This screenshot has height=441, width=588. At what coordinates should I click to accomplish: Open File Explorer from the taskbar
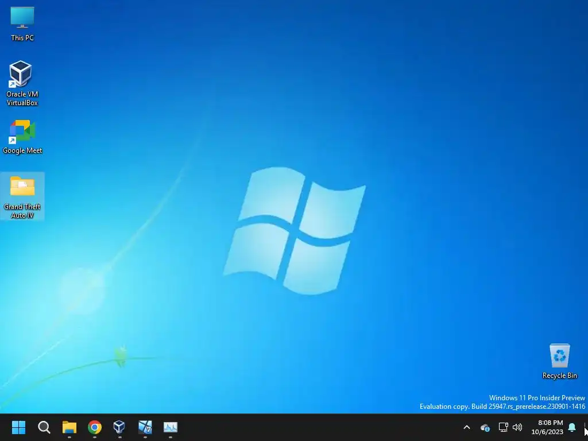click(69, 427)
